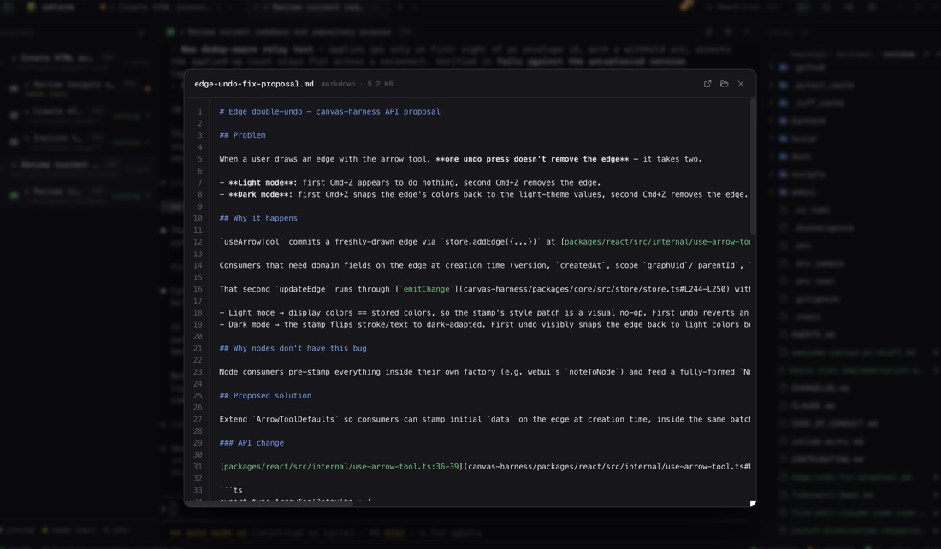Click the resize handle at preview corner

[x=753, y=504]
